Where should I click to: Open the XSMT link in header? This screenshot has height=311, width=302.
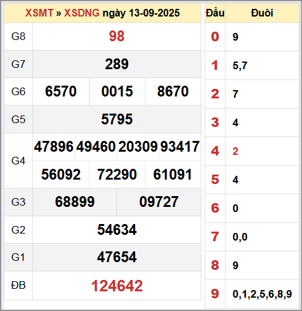pyautogui.click(x=39, y=13)
